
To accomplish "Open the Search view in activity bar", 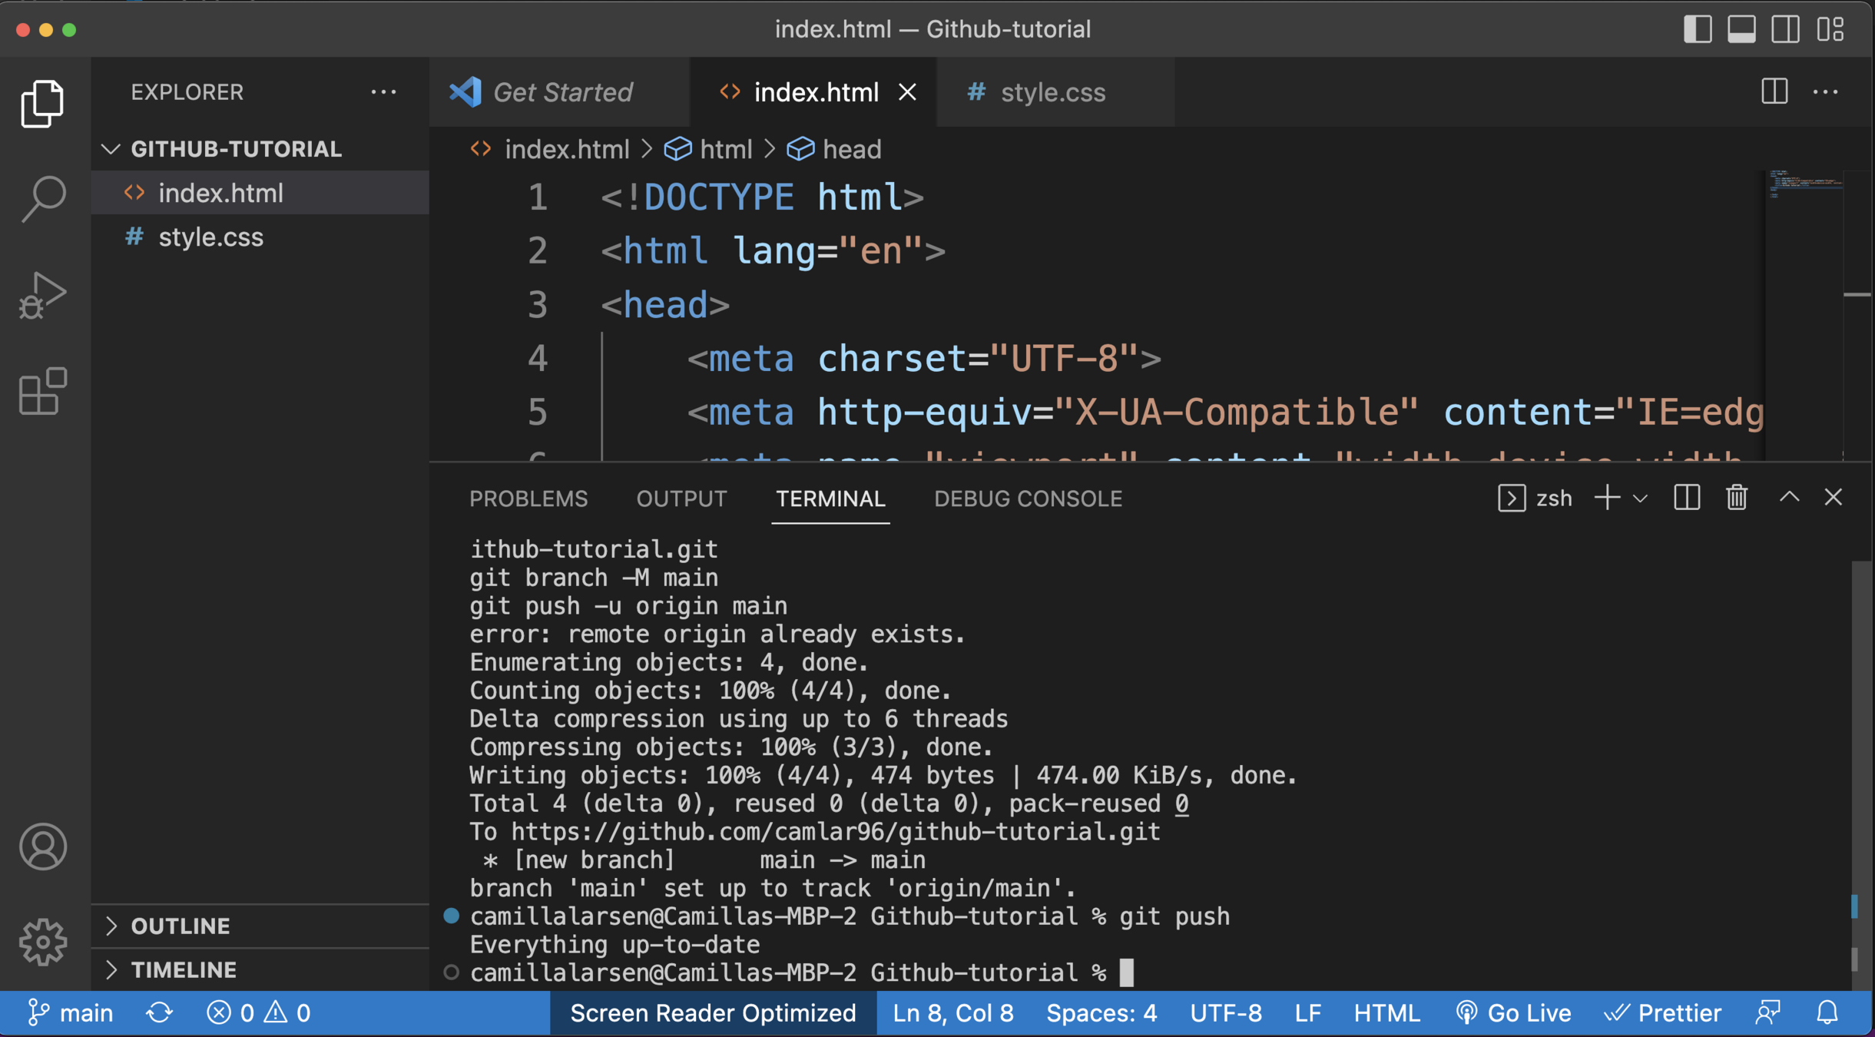I will pos(43,198).
